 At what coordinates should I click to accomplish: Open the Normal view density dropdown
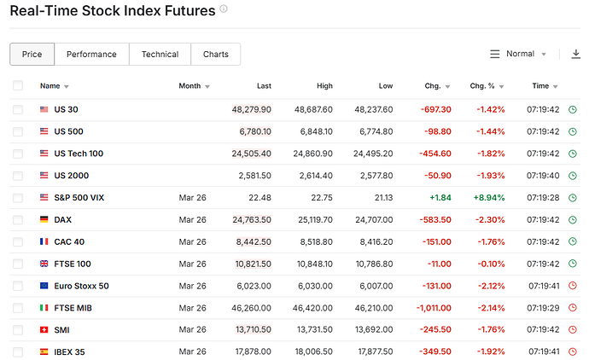[519, 54]
